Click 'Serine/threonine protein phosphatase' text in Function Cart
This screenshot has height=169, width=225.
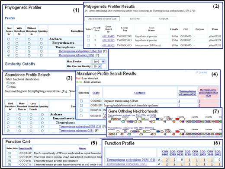(56, 161)
